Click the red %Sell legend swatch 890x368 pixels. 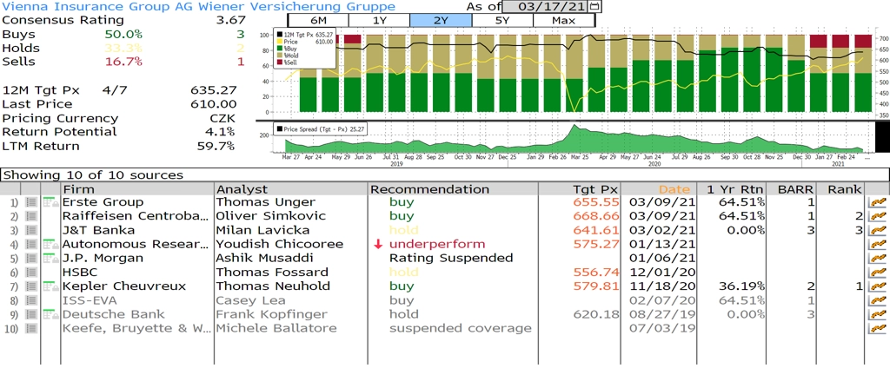(x=280, y=62)
